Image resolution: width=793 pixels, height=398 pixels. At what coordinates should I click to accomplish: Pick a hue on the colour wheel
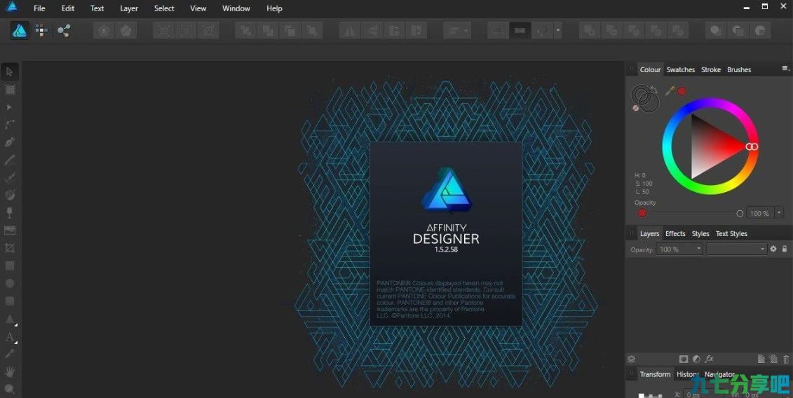point(710,146)
